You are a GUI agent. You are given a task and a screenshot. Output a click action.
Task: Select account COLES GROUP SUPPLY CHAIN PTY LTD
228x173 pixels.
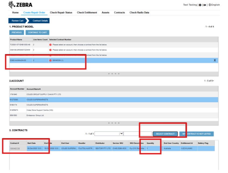point(114,94)
